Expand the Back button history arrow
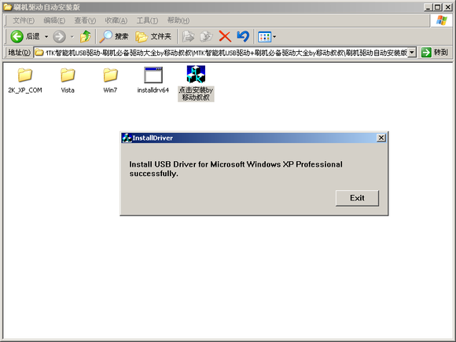The width and height of the screenshot is (456, 342). click(x=46, y=37)
